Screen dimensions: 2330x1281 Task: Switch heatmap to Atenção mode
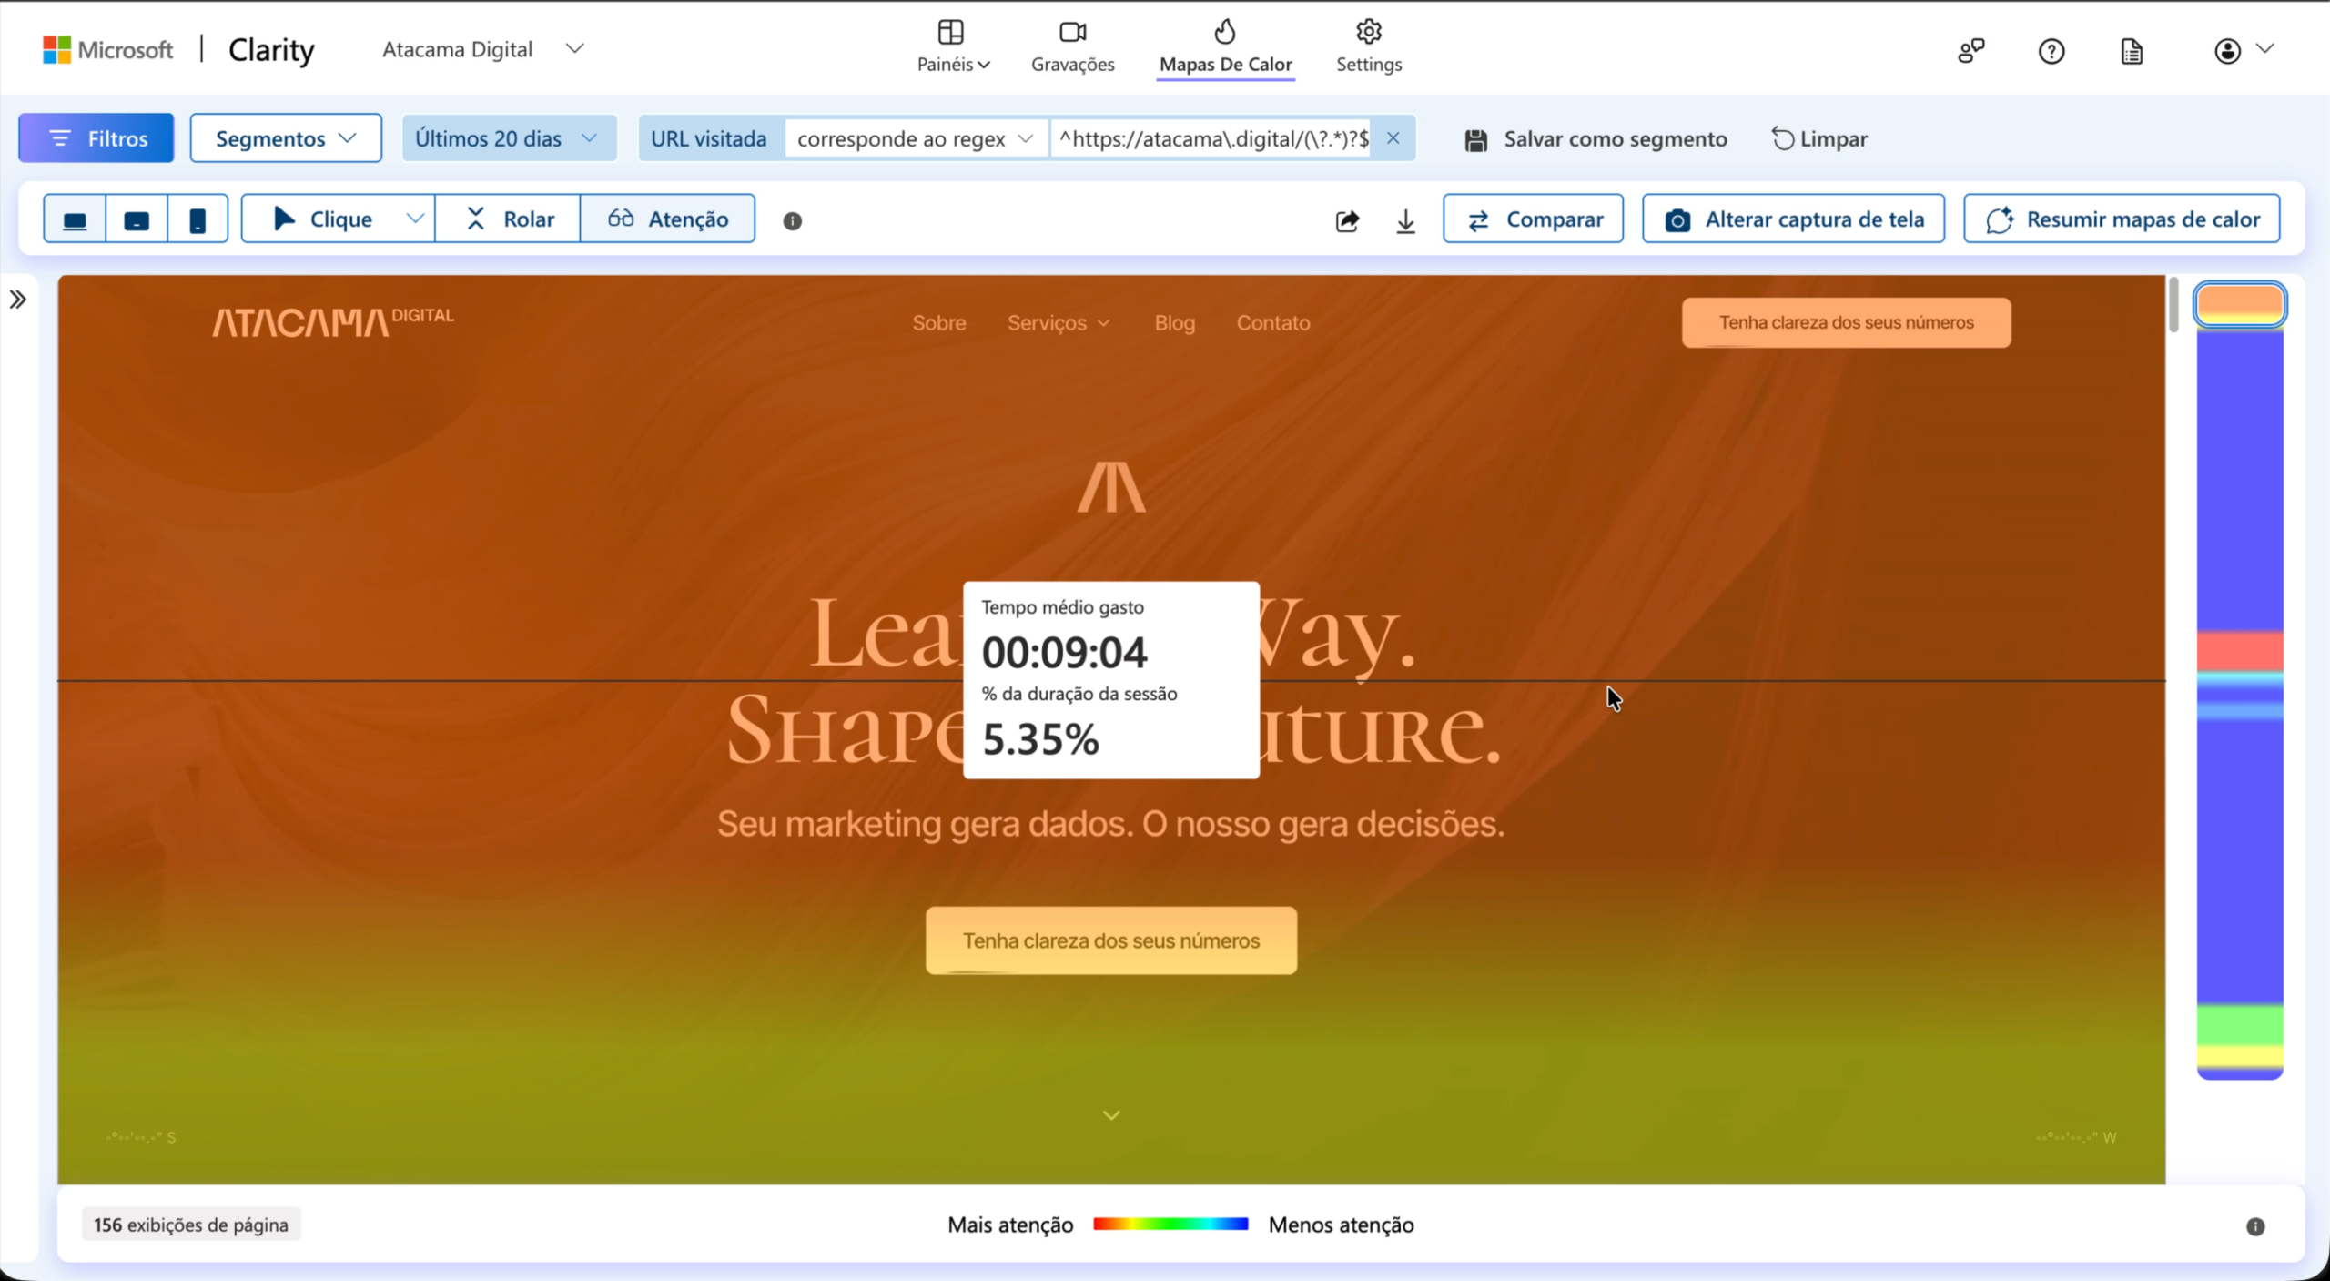pos(668,219)
